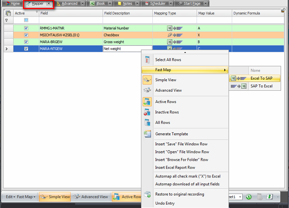Uncheck Active for MARA-NTGEW row
Viewport: 289px width, 208px height.
(x=26, y=49)
